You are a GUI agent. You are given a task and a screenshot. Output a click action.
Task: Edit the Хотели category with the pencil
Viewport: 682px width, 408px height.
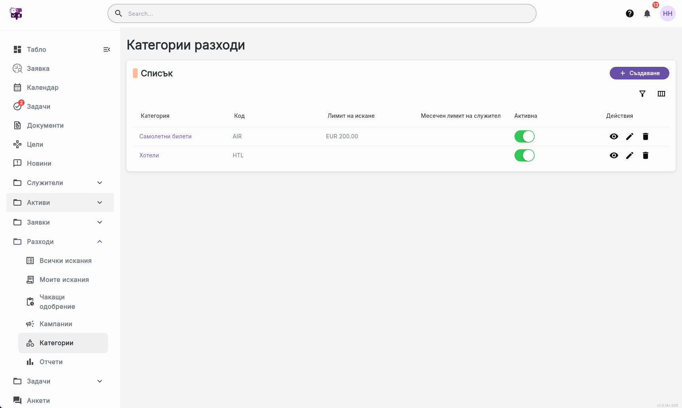630,155
